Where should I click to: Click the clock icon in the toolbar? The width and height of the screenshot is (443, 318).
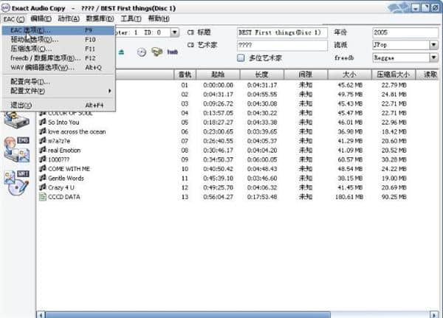(141, 52)
